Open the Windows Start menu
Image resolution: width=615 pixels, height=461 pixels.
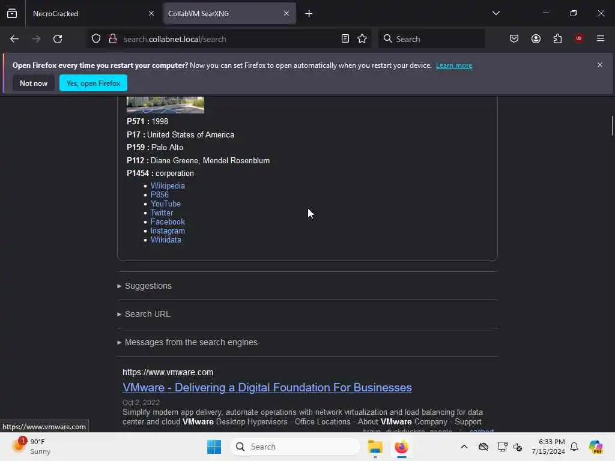point(214,447)
